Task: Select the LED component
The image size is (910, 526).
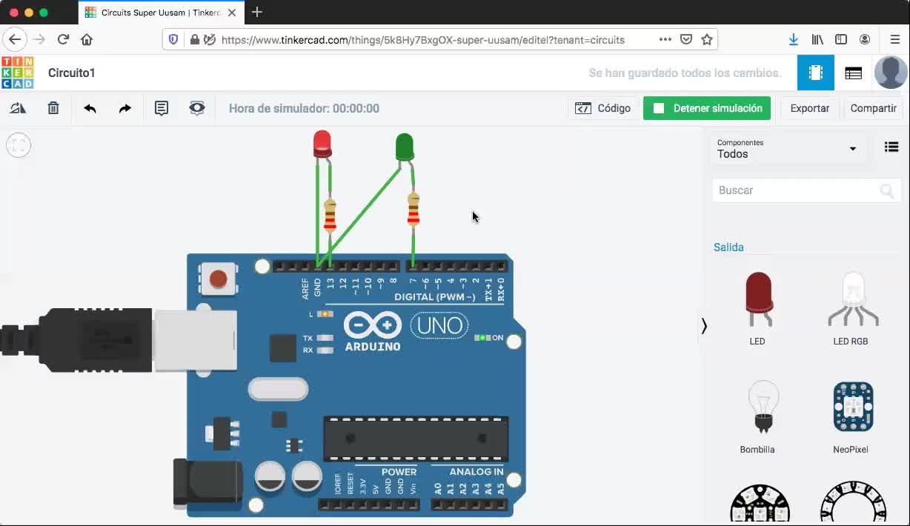Action: (757, 309)
